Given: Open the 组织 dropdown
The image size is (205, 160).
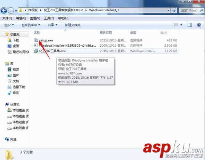Looking at the screenshot, I should [9, 25].
